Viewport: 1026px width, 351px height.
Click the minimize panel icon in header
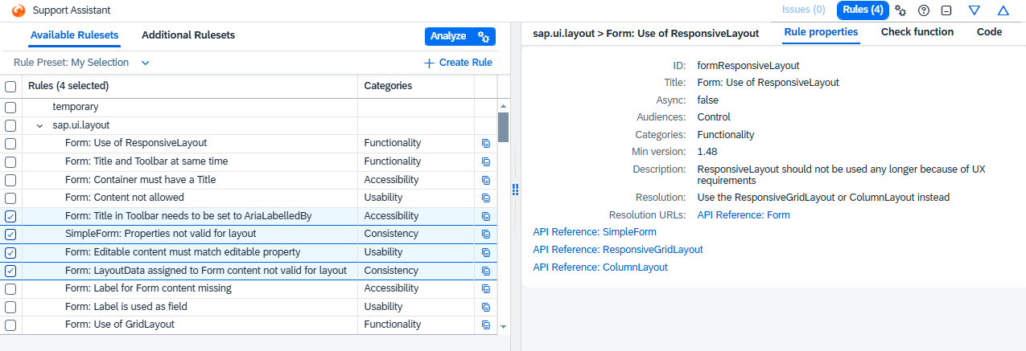[x=946, y=10]
